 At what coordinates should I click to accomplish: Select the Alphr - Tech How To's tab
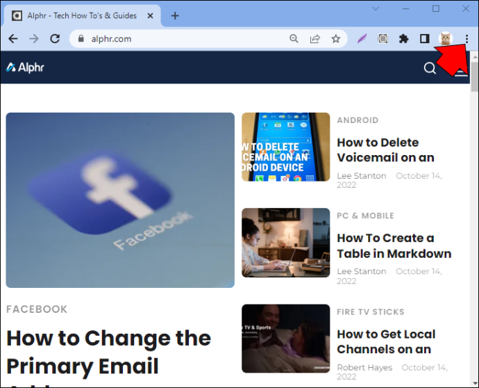82,15
